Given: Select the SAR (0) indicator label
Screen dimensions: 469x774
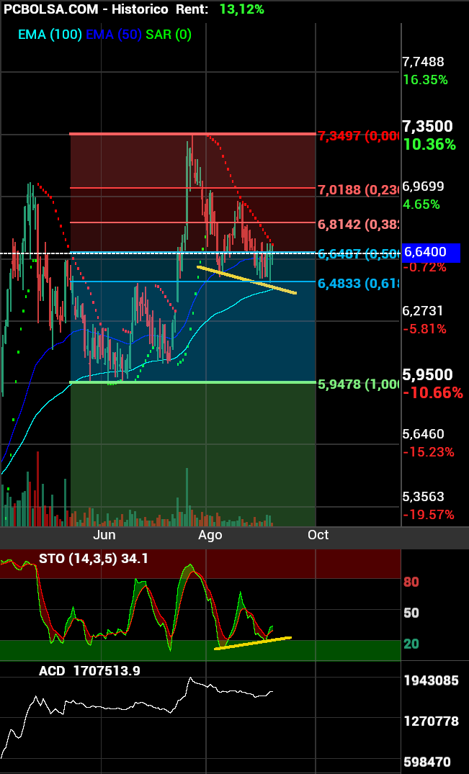Looking at the screenshot, I should click(x=169, y=34).
